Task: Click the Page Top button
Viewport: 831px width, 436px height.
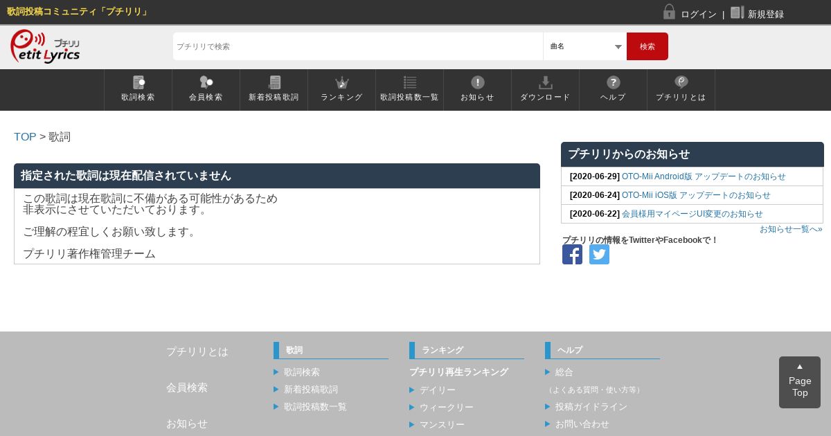Action: click(800, 382)
